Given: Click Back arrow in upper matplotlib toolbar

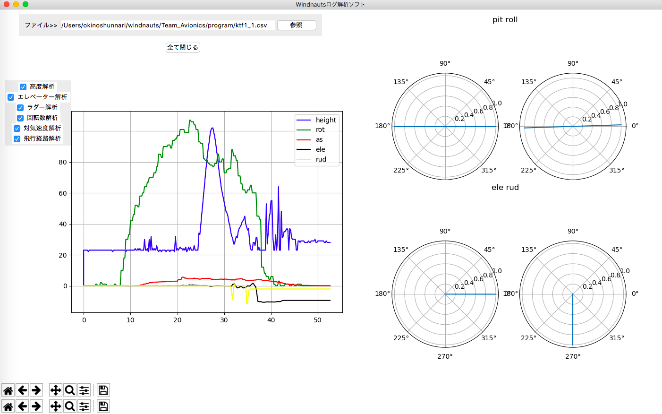Looking at the screenshot, I should (x=22, y=390).
